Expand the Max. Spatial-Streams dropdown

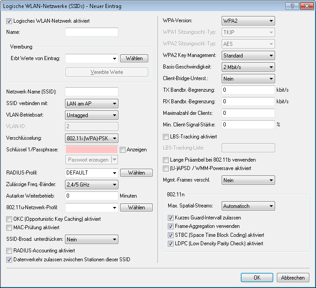tap(248, 206)
